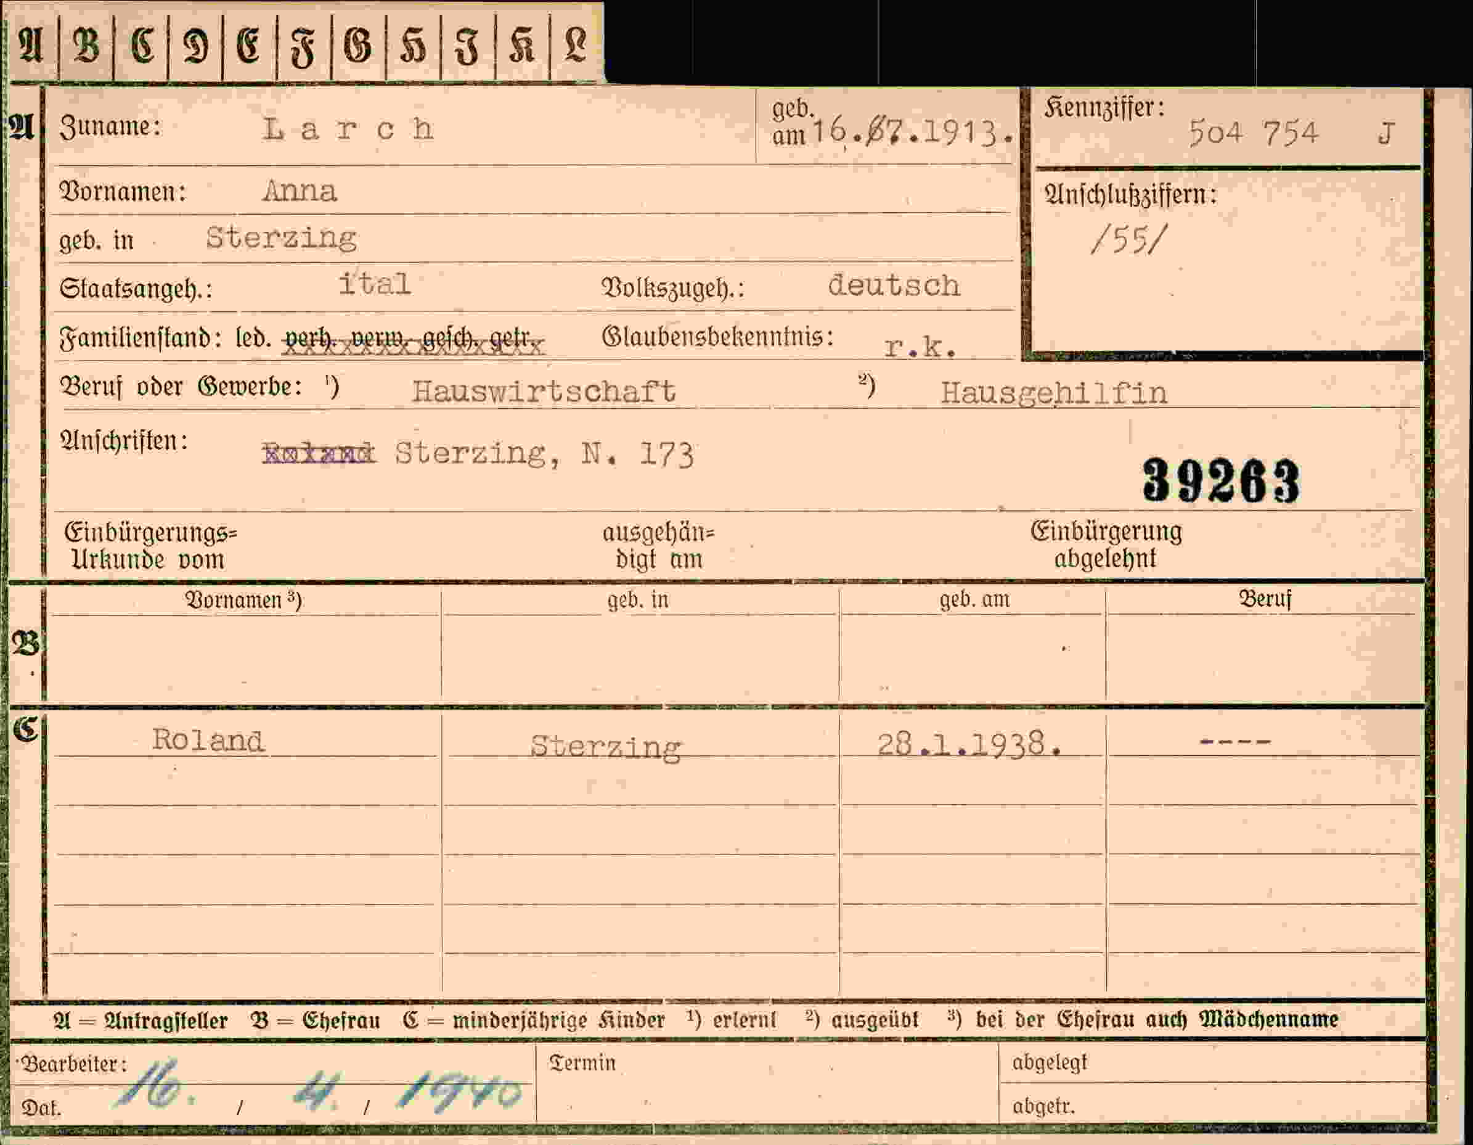Click 'ausgehändigt am' label
Viewport: 1473px width, 1145px height.
click(658, 546)
